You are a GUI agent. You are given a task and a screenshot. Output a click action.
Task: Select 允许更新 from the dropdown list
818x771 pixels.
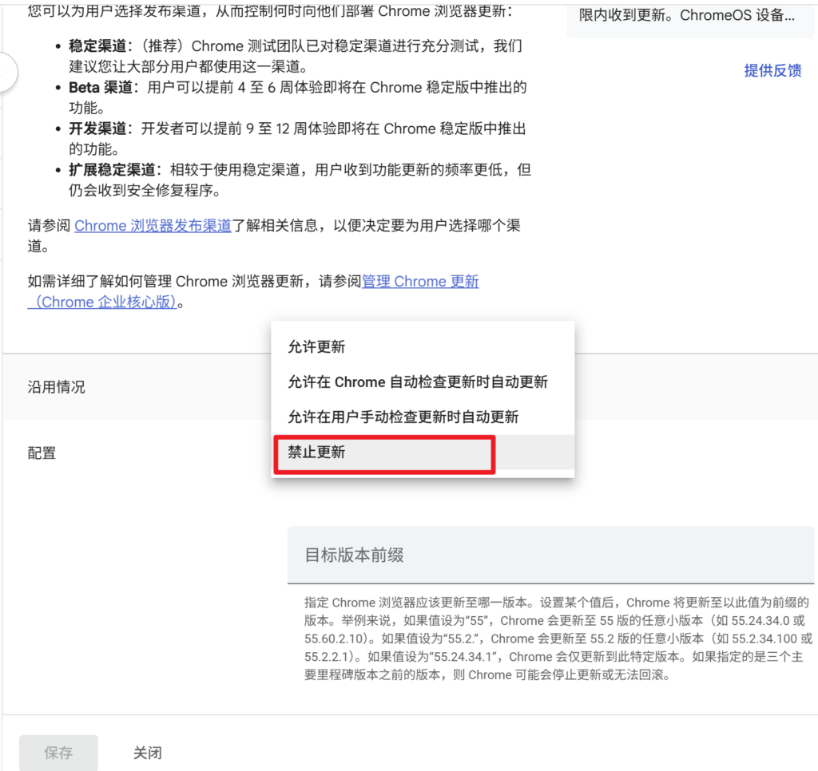point(316,347)
